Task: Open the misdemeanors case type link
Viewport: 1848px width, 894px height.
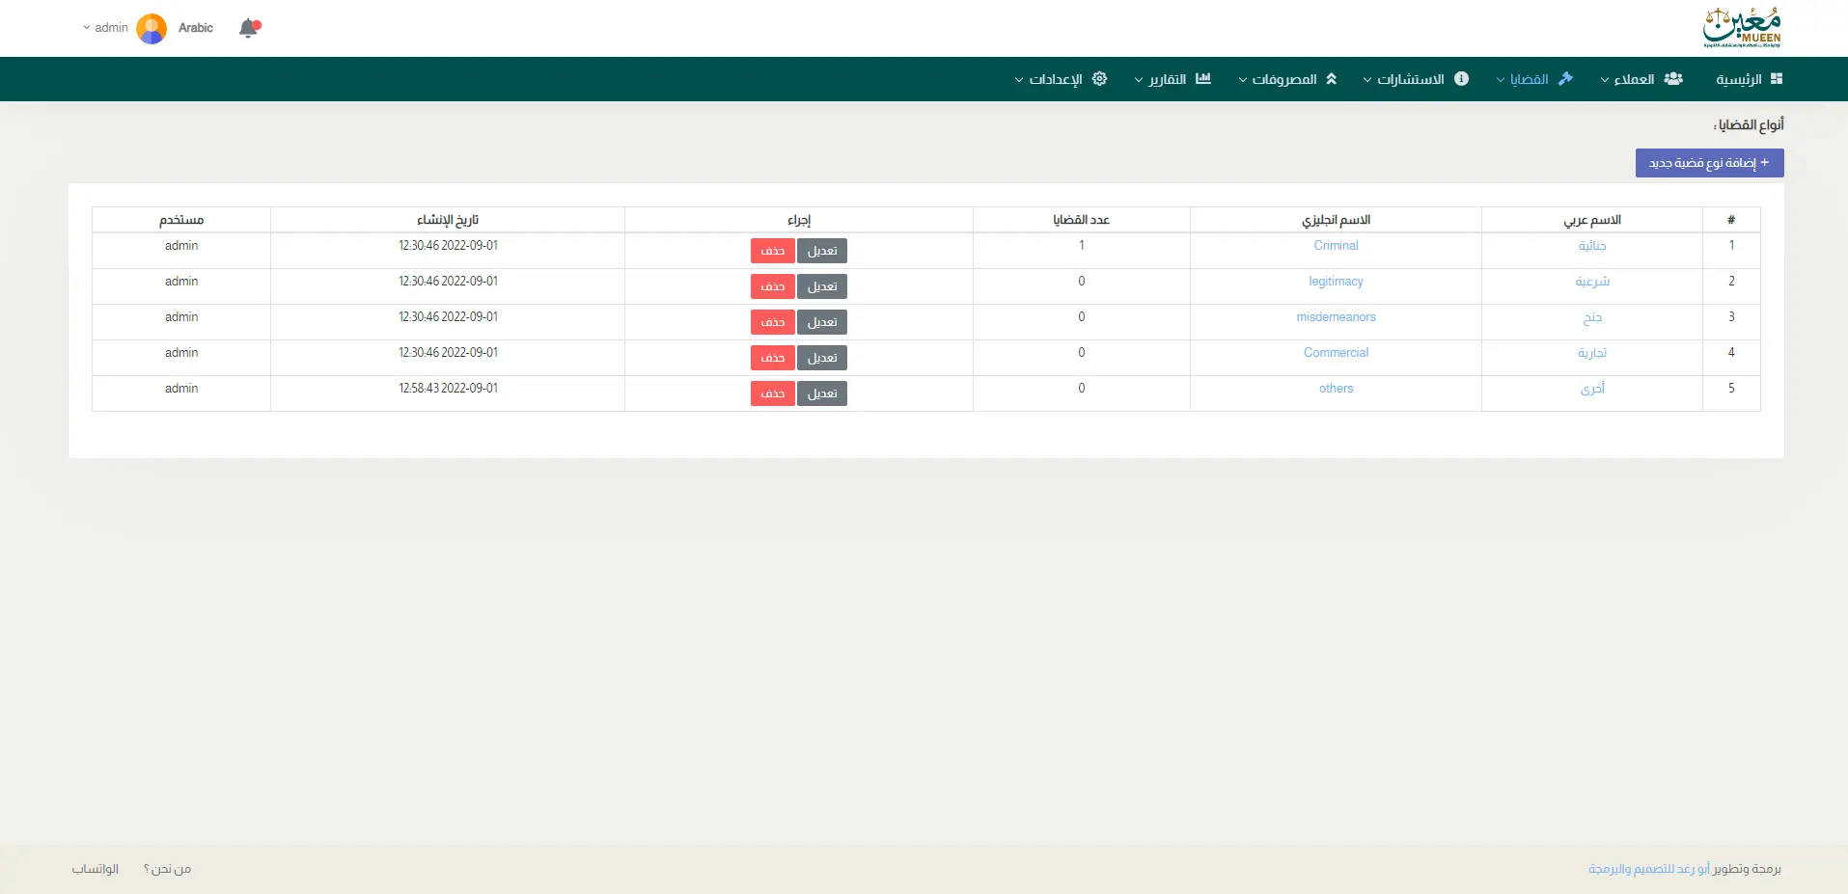Action: (1336, 317)
